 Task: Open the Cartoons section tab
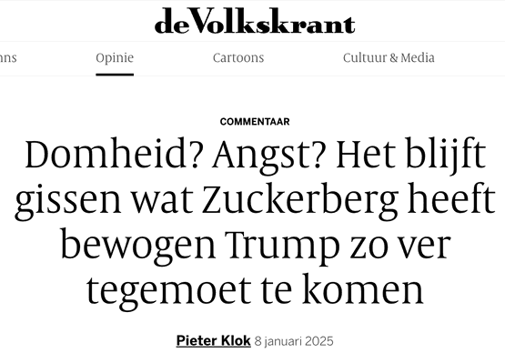(x=238, y=58)
